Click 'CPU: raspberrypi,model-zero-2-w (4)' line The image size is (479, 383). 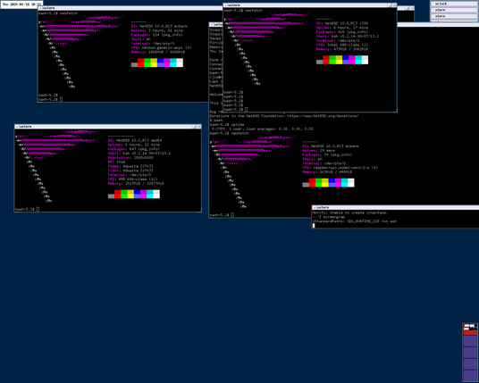click(340, 167)
